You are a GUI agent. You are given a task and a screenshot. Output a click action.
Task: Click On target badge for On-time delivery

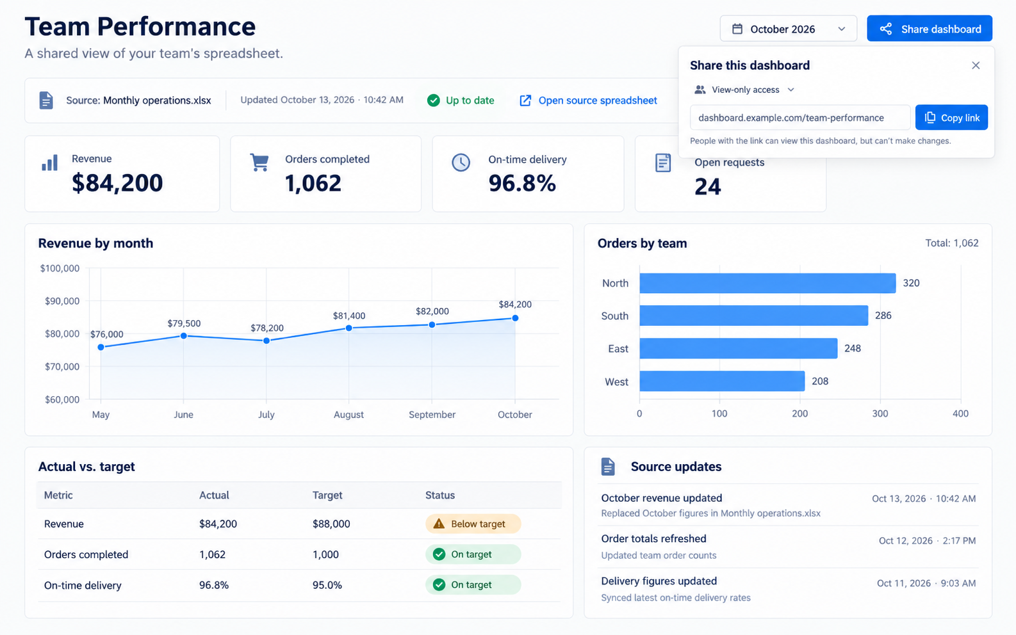pyautogui.click(x=473, y=584)
